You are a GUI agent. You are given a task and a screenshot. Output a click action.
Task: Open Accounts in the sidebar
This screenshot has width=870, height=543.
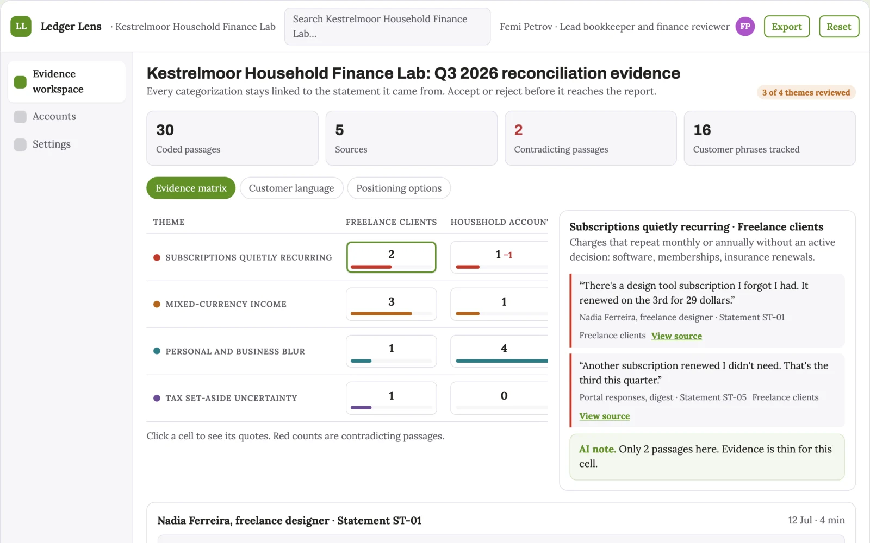pyautogui.click(x=66, y=116)
